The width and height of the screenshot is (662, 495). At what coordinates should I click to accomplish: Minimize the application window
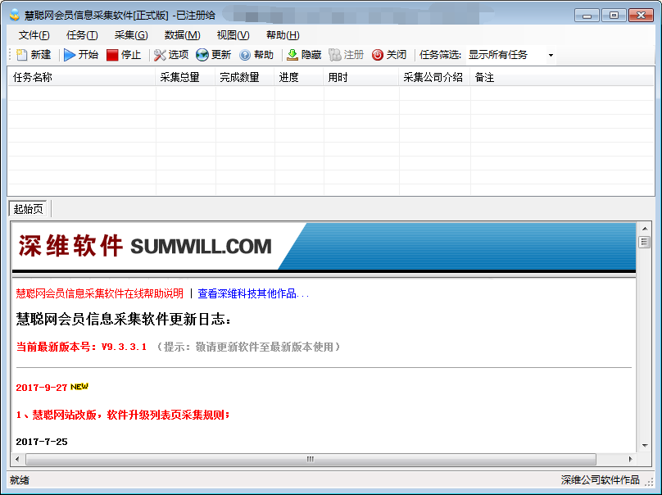point(587,16)
